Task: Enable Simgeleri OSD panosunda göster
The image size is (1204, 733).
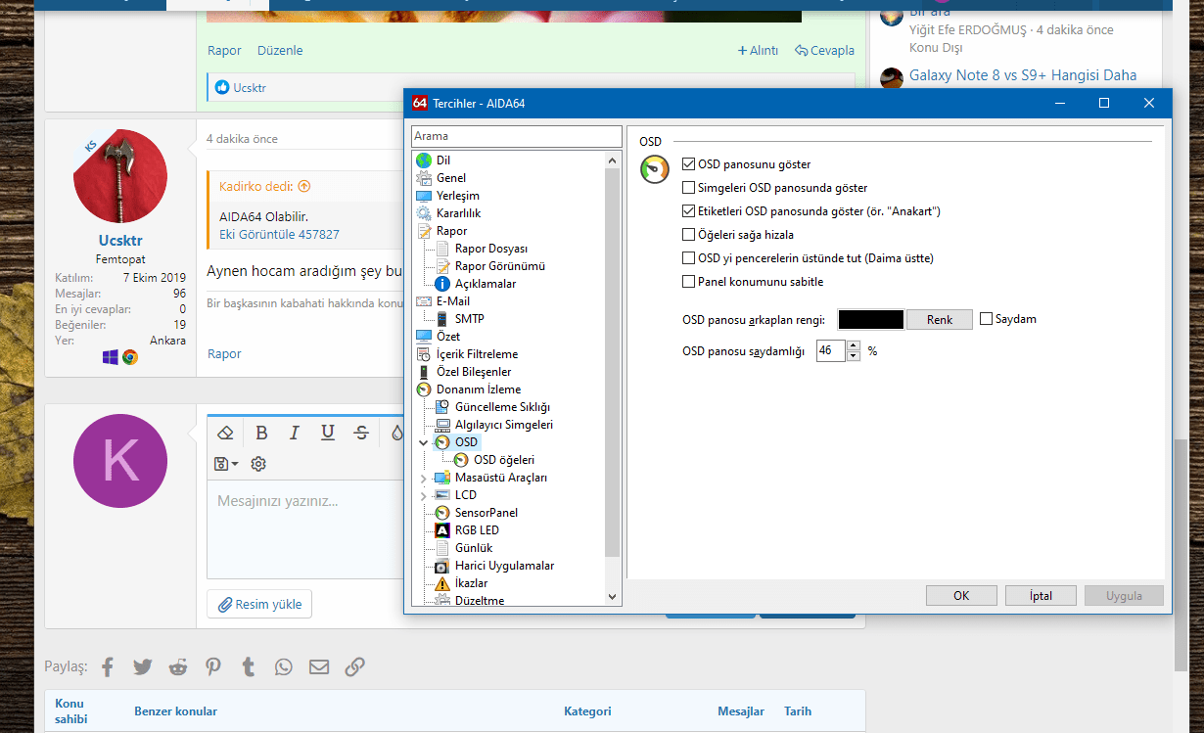Action: tap(688, 188)
